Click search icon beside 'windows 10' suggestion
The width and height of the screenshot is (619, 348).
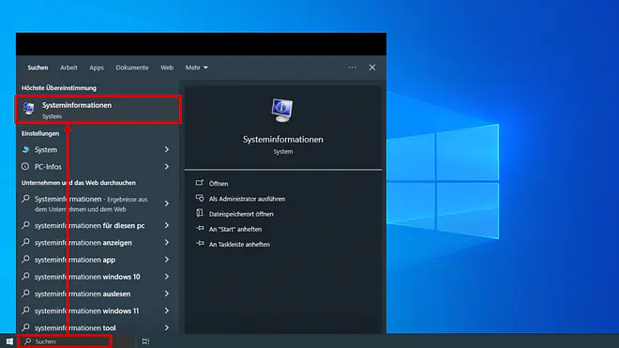click(x=25, y=276)
